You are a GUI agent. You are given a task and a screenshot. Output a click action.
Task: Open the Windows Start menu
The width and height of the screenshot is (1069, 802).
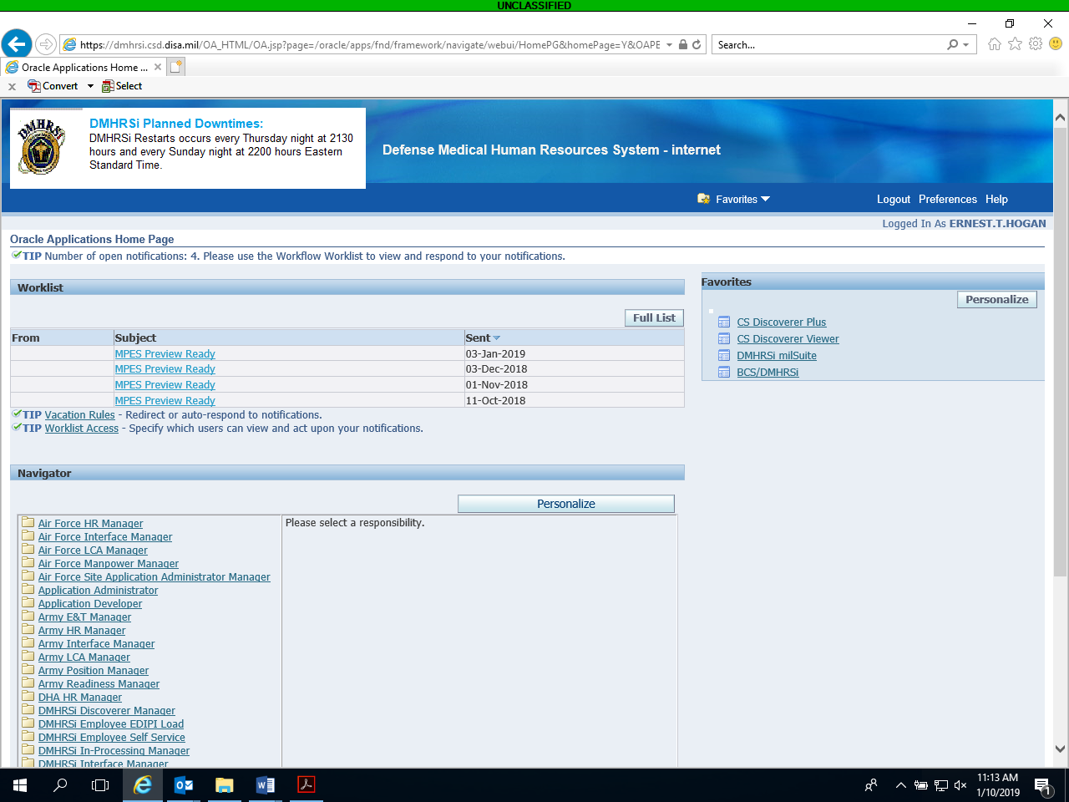click(20, 785)
